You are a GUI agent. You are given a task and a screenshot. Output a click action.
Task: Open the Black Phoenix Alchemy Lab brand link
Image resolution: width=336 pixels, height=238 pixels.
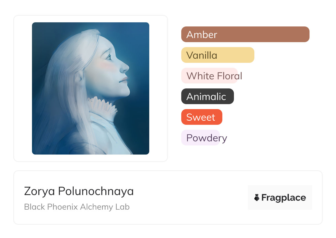[x=77, y=207]
